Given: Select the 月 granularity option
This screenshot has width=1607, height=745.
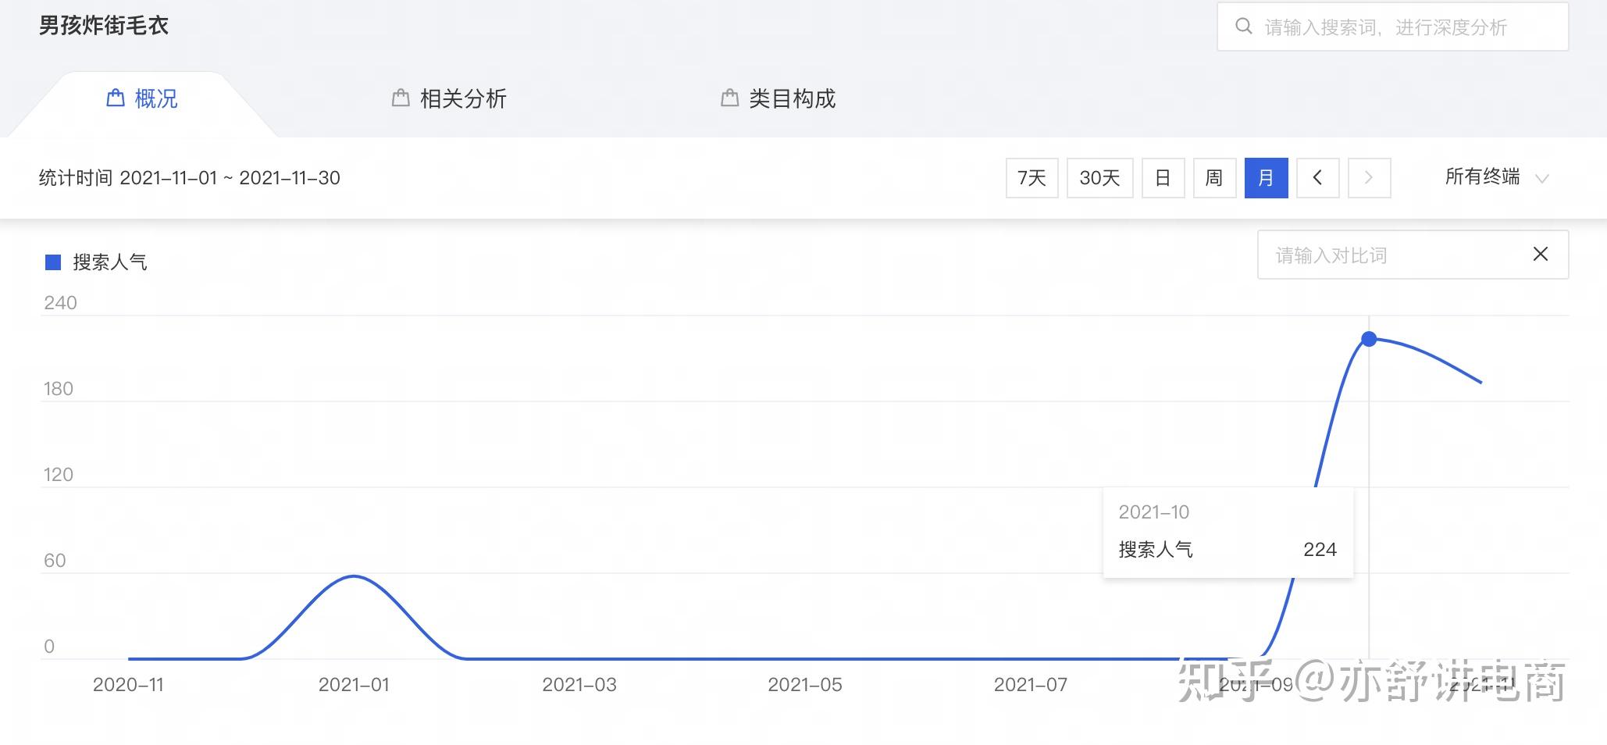Looking at the screenshot, I should [x=1266, y=178].
